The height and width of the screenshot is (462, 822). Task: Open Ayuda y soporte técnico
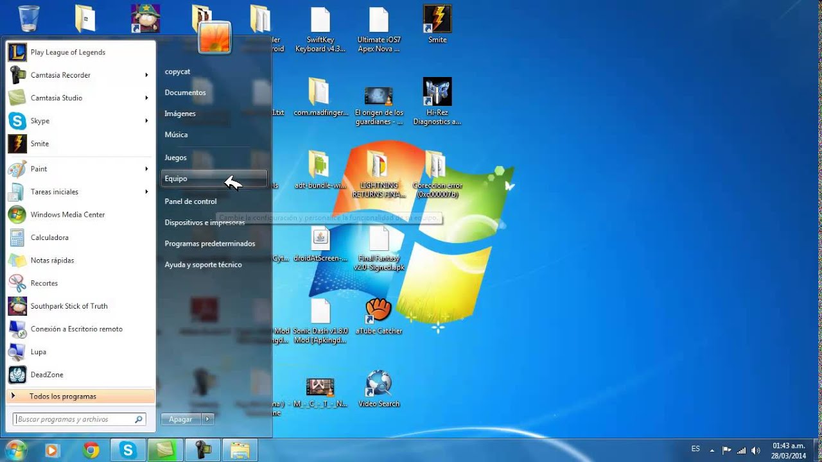(x=214, y=264)
